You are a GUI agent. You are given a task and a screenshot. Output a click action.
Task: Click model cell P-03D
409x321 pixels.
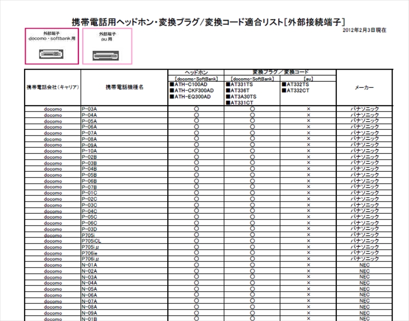point(124,229)
